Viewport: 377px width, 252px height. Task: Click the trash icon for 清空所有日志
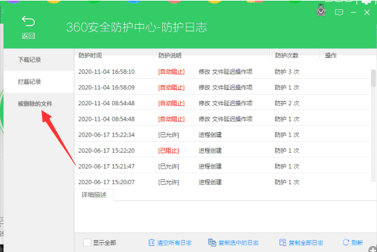coord(151,243)
